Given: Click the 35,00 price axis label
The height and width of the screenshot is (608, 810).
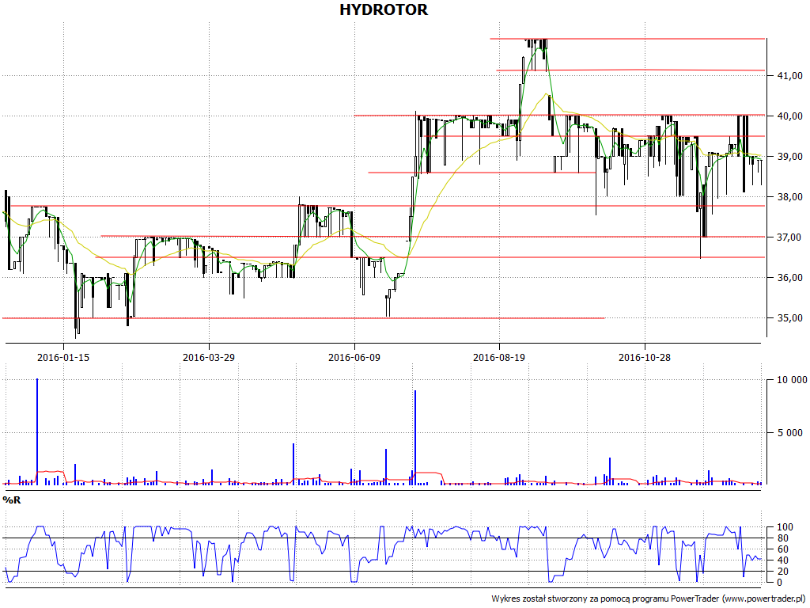Looking at the screenshot, I should point(790,318).
